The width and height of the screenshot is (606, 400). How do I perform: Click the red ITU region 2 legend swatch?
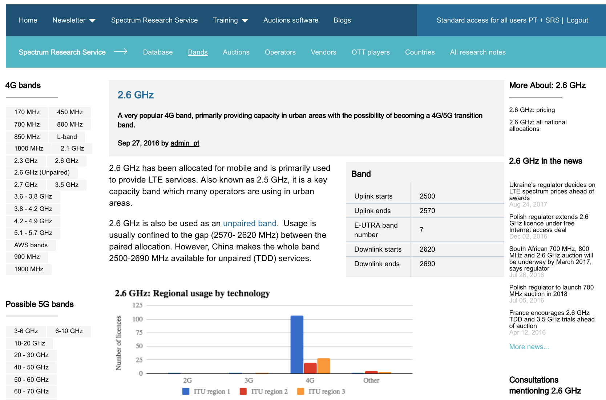coord(243,391)
